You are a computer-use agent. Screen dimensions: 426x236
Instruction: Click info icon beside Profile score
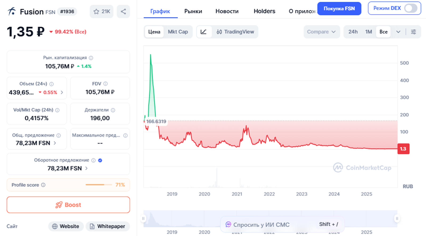tap(43, 185)
